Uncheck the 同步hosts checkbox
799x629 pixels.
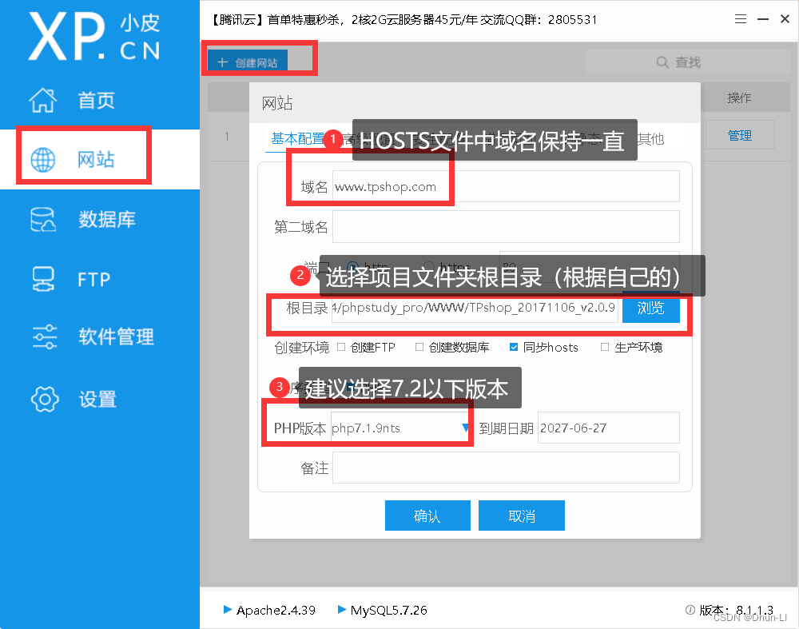(514, 347)
